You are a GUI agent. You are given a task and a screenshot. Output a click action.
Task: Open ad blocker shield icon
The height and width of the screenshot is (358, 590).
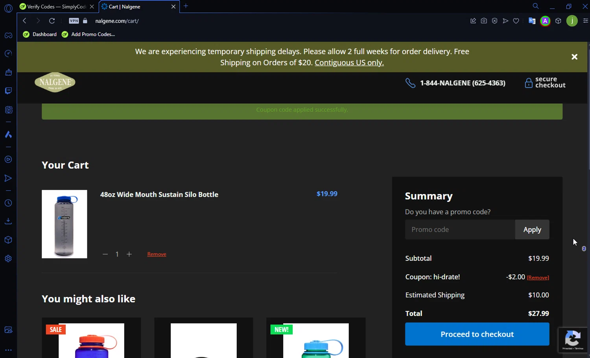(x=494, y=21)
